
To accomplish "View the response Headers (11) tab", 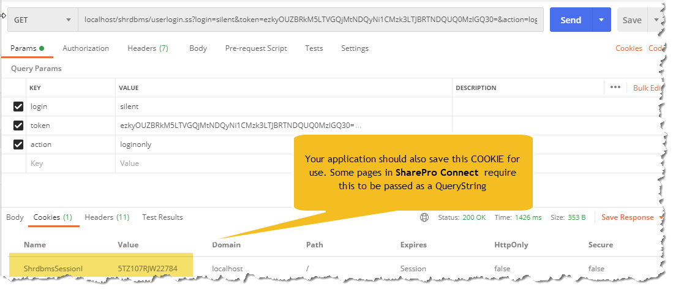I will (107, 217).
